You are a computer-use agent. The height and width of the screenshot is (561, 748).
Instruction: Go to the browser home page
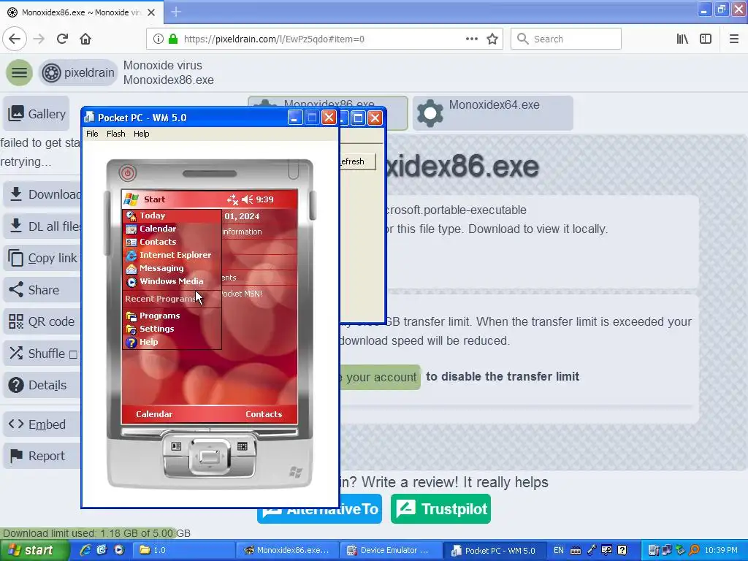(x=85, y=39)
